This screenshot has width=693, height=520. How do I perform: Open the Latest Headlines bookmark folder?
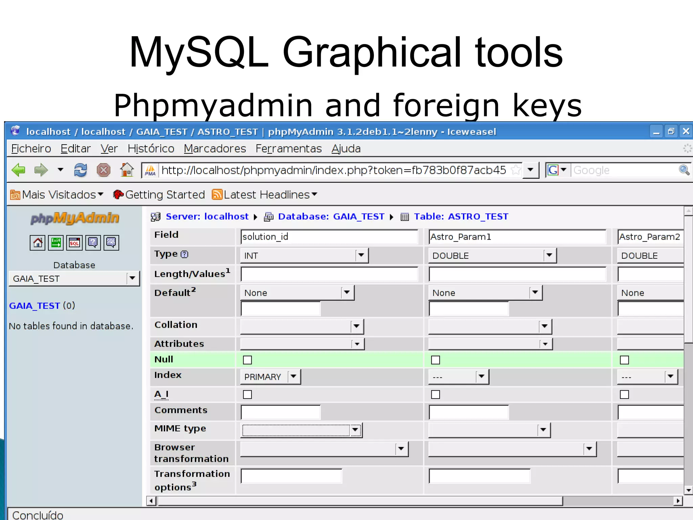tap(265, 195)
